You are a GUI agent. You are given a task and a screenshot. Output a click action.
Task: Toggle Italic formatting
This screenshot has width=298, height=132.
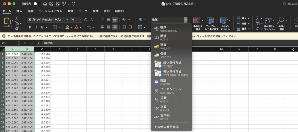pyautogui.click(x=36, y=27)
